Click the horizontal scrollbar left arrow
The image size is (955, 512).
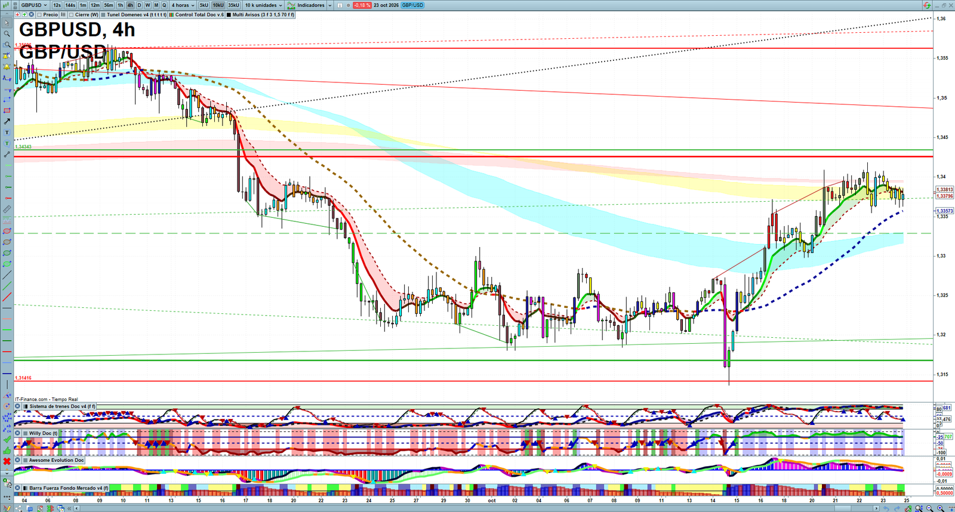click(76, 508)
